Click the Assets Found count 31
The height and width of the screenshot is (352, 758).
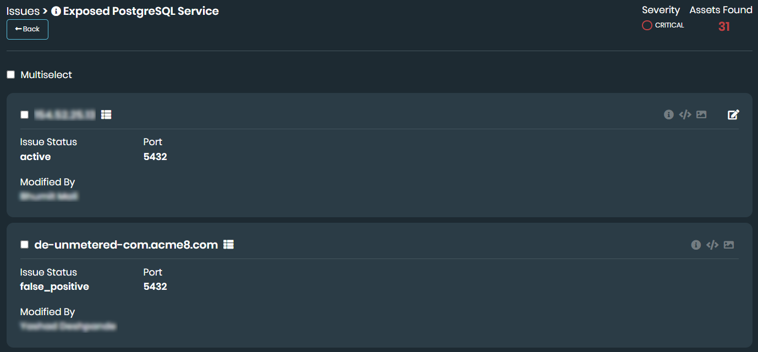pyautogui.click(x=724, y=26)
